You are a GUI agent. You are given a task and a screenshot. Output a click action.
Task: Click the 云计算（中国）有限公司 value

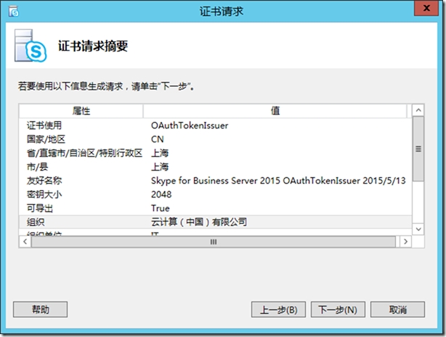(x=199, y=222)
